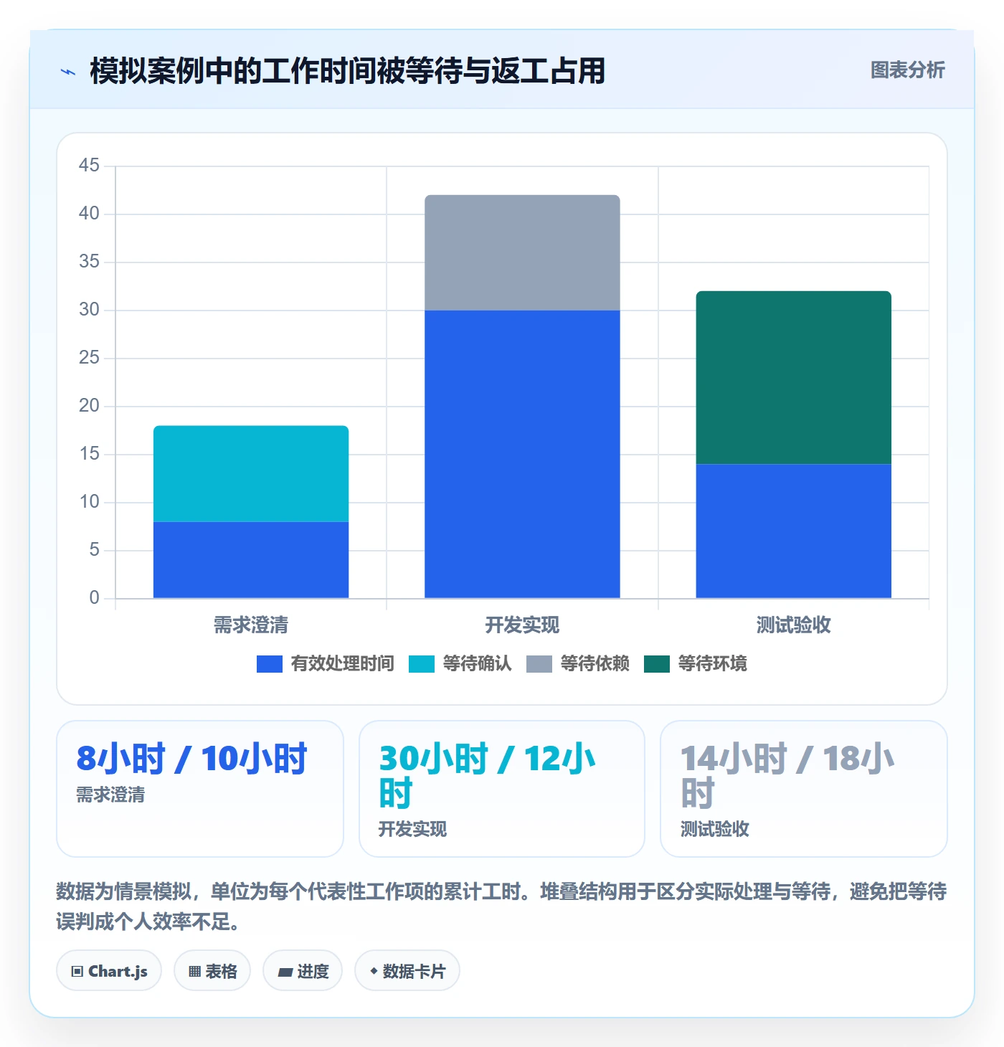The image size is (1004, 1047).
Task: Click blue segment of 需求澄清 bar
Action: [x=251, y=560]
